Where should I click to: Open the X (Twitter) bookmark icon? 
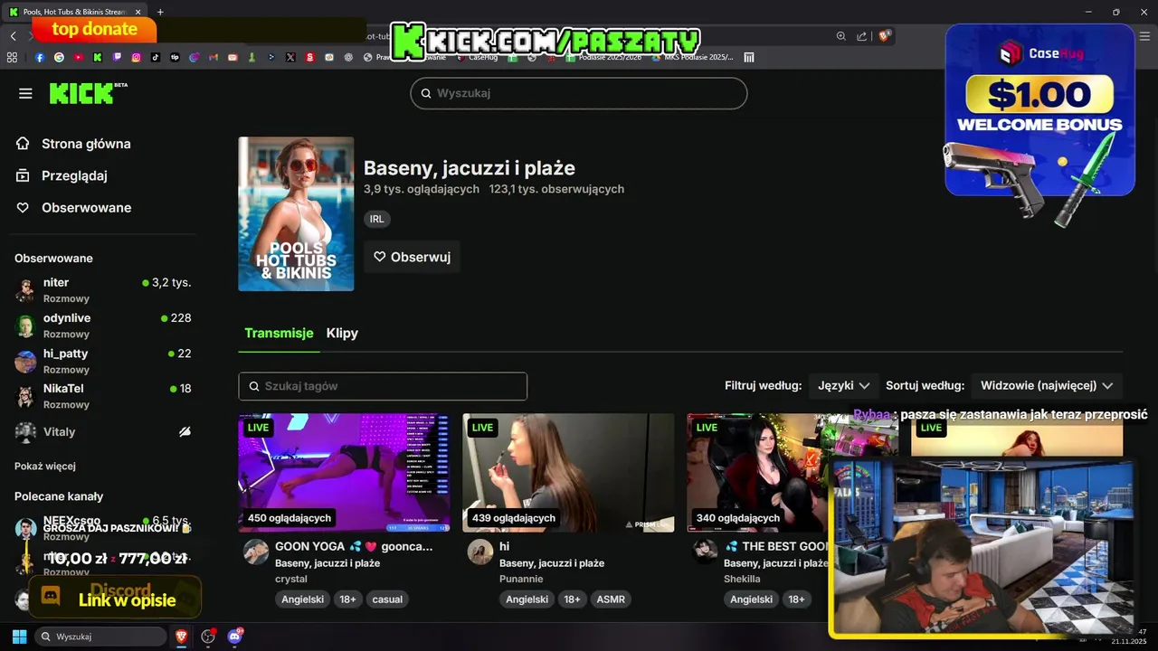click(x=290, y=57)
